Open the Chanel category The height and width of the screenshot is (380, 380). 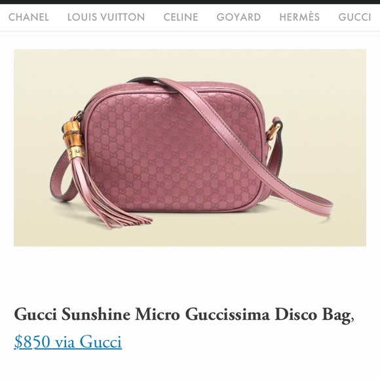pyautogui.click(x=29, y=17)
